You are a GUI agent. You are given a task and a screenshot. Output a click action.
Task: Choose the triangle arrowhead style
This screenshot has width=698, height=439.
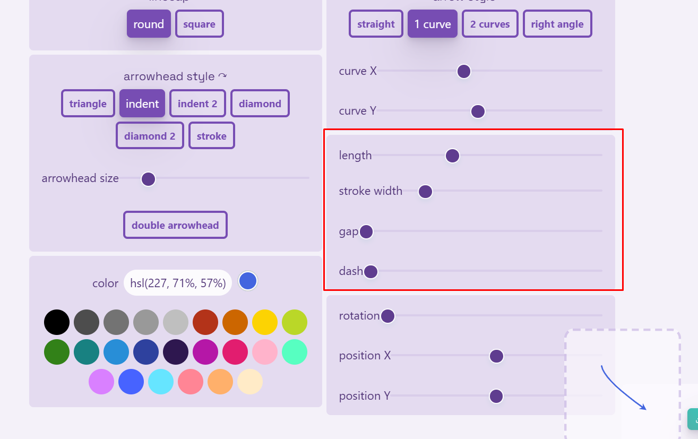tap(88, 104)
